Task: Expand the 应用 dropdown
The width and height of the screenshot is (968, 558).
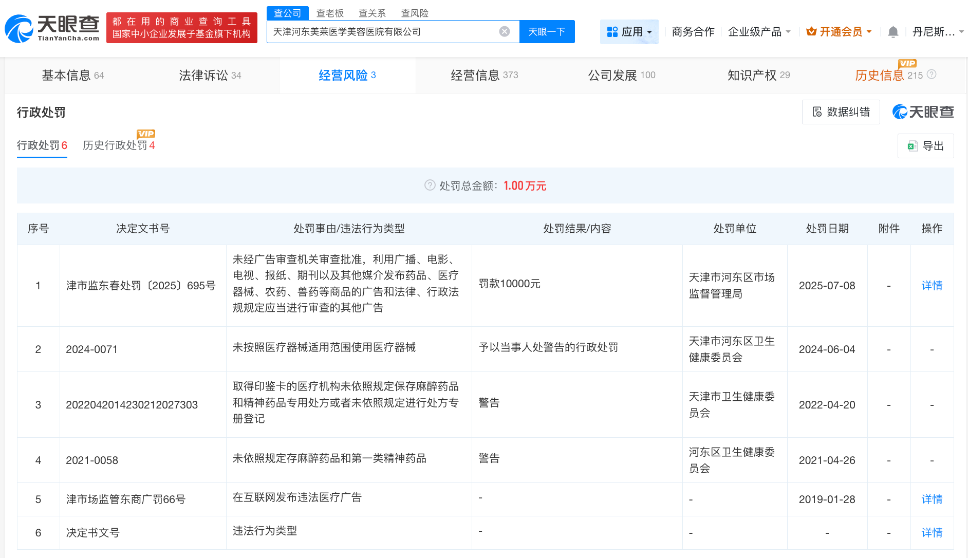Action: (x=629, y=32)
